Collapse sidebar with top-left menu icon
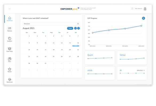This screenshot has width=156, height=106. coord(10,9)
